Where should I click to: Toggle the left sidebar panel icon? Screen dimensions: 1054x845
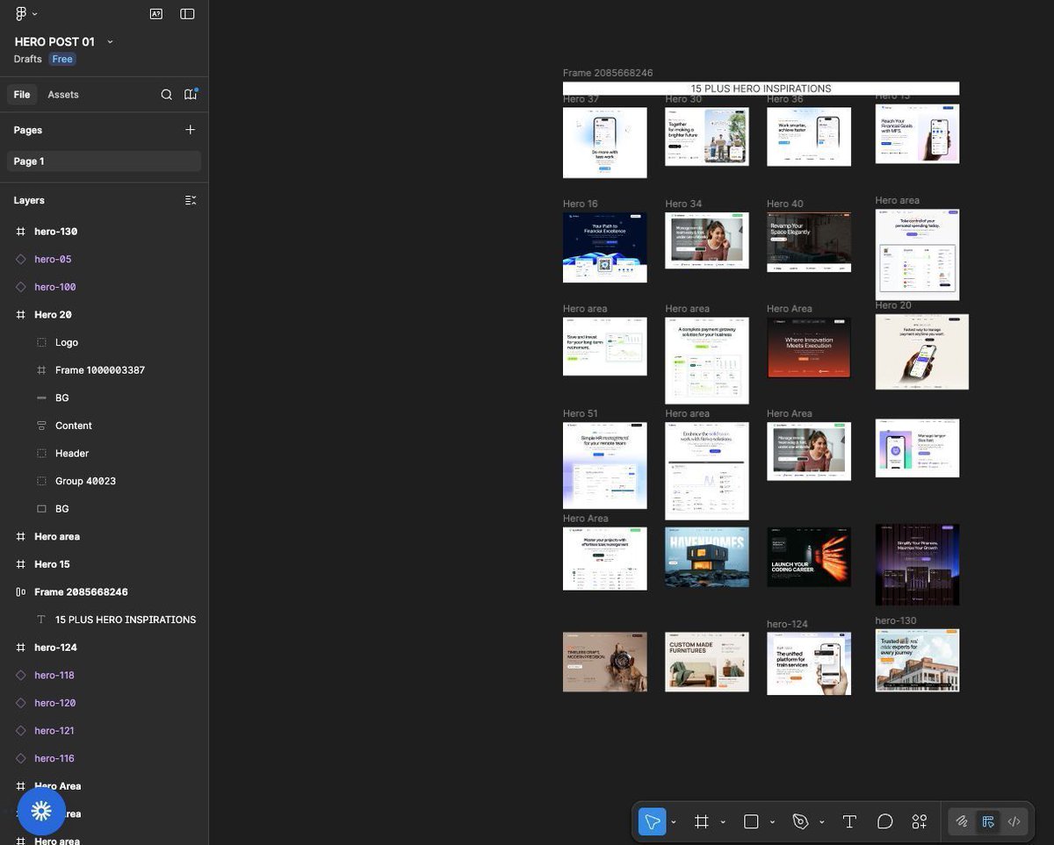(x=187, y=13)
